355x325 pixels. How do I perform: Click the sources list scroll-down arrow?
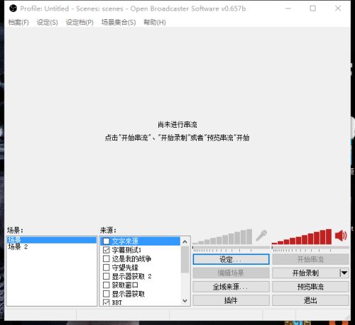point(185,301)
